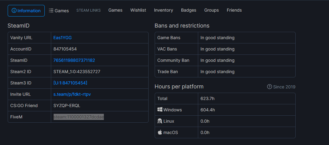Click the Since 2019 label
The image size is (329, 145).
284,87
